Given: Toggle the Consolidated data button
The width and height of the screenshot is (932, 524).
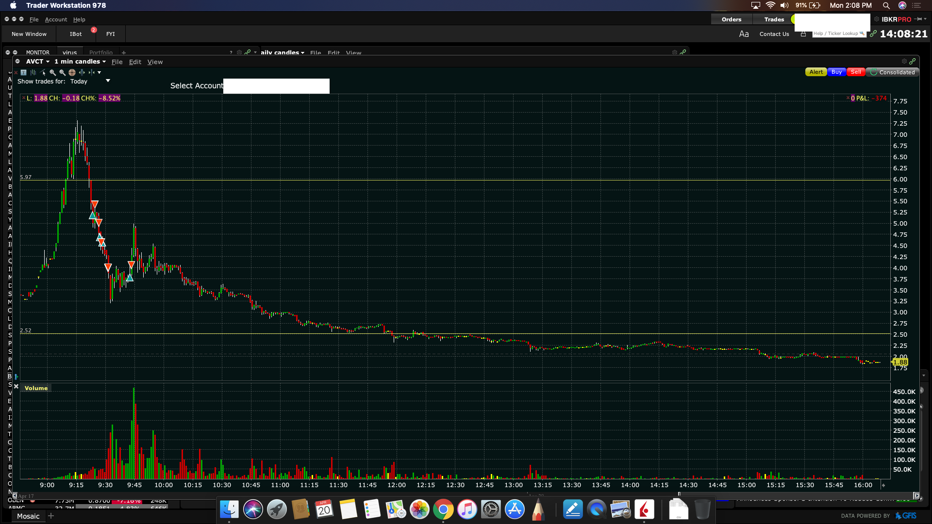Looking at the screenshot, I should 893,72.
